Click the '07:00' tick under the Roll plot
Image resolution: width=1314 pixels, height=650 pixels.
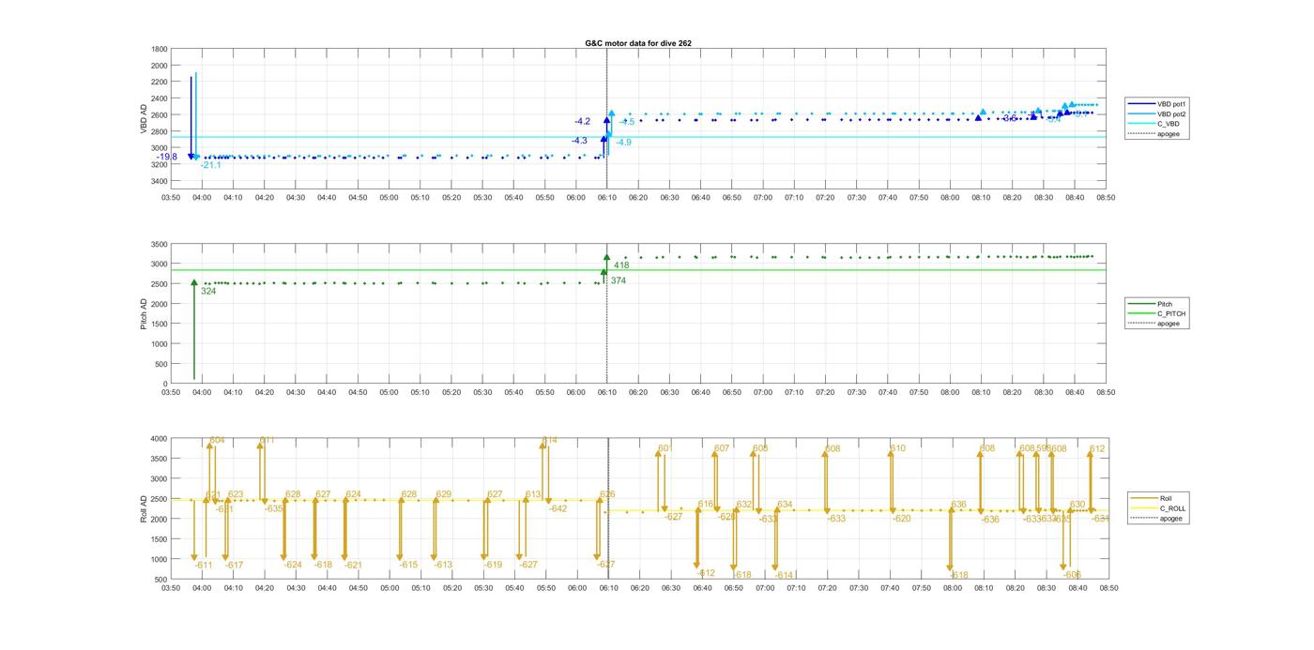pyautogui.click(x=764, y=588)
